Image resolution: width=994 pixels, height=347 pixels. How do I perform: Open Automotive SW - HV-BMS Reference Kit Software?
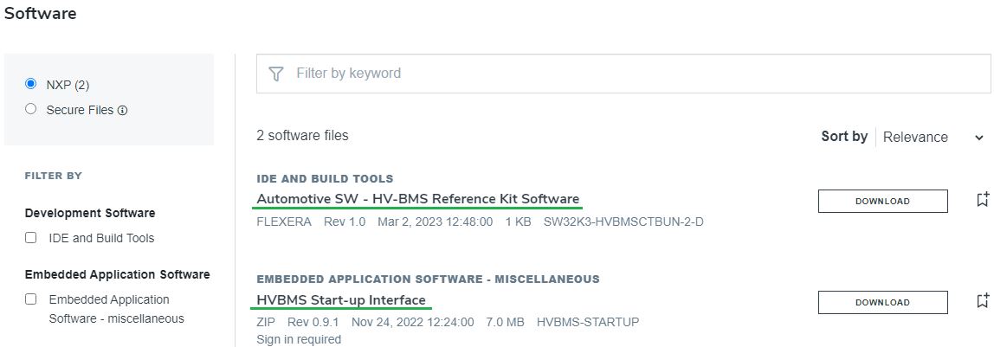[x=418, y=199]
